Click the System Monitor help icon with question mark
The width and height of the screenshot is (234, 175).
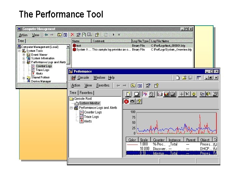click(x=138, y=101)
